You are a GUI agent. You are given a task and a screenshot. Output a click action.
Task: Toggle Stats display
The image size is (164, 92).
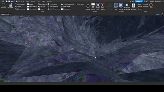coord(139,4)
